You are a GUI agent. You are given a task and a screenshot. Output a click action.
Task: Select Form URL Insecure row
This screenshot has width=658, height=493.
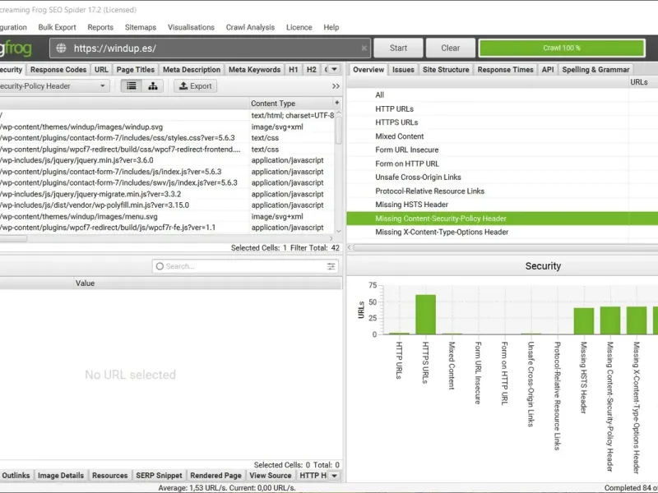tap(502, 150)
